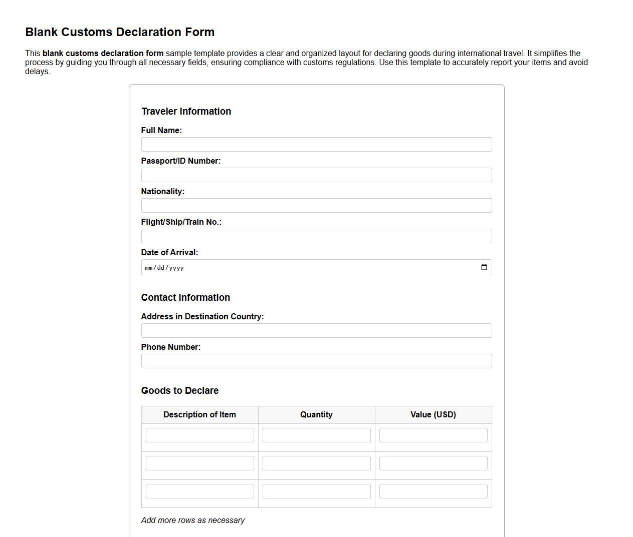Select the second row Description input
Image resolution: width=633 pixels, height=537 pixels.
(199, 463)
